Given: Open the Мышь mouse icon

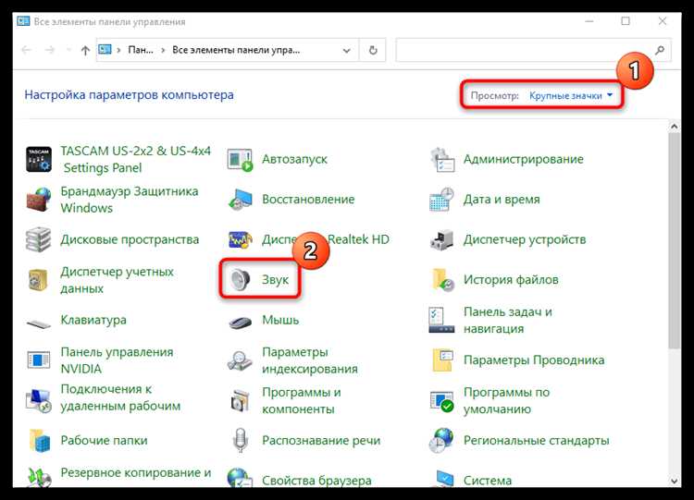Looking at the screenshot, I should (242, 321).
